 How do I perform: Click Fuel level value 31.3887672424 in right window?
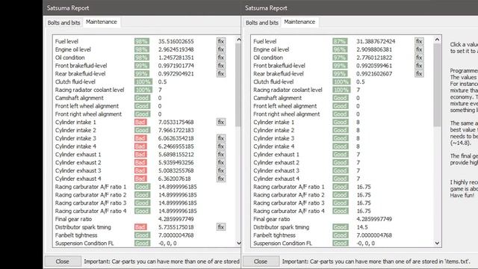click(x=376, y=41)
